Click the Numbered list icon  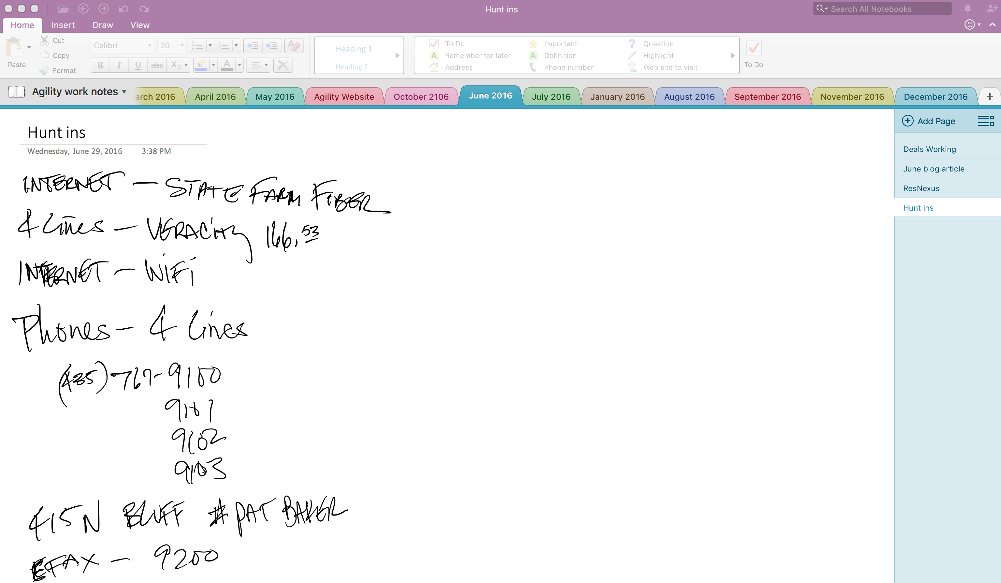pos(225,44)
